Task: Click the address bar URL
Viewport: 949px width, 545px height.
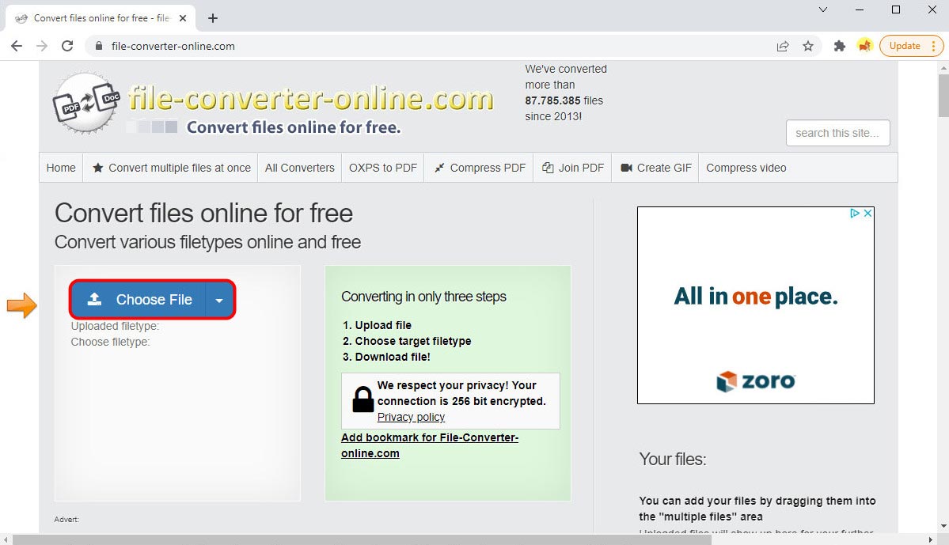Action: (x=173, y=46)
